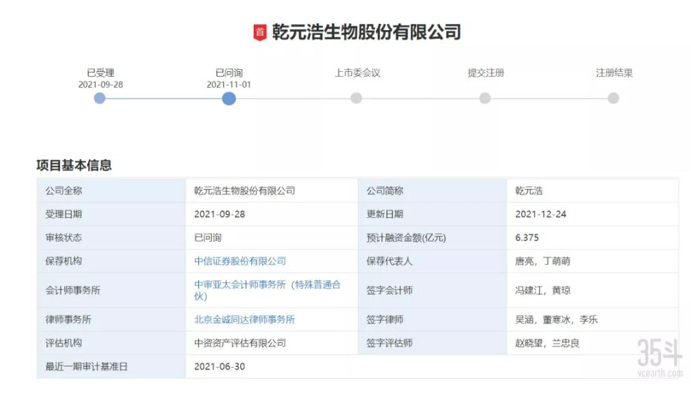This screenshot has height=393, width=691.
Task: Click the 最近一期审计基准日 label cell
Action: [x=111, y=366]
